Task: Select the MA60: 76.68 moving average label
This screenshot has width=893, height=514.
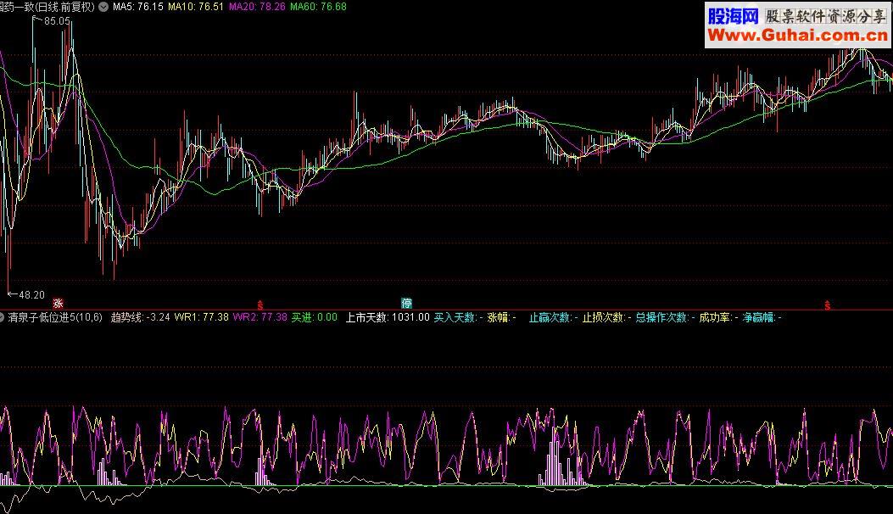Action: click(x=318, y=7)
